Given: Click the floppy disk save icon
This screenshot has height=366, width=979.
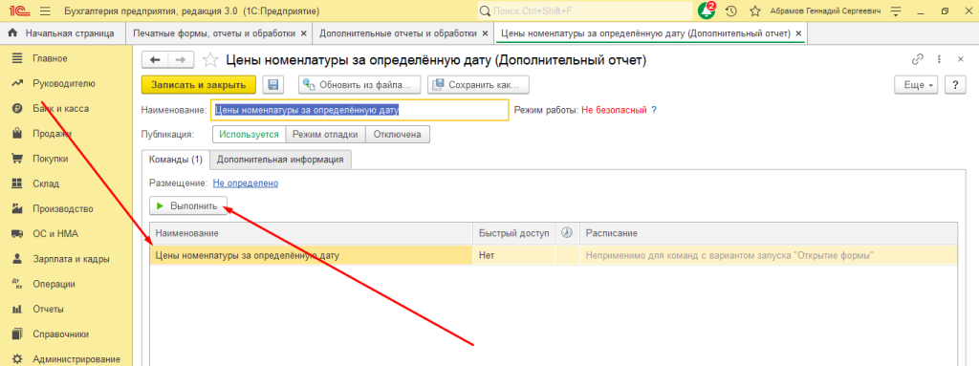Looking at the screenshot, I should [272, 84].
